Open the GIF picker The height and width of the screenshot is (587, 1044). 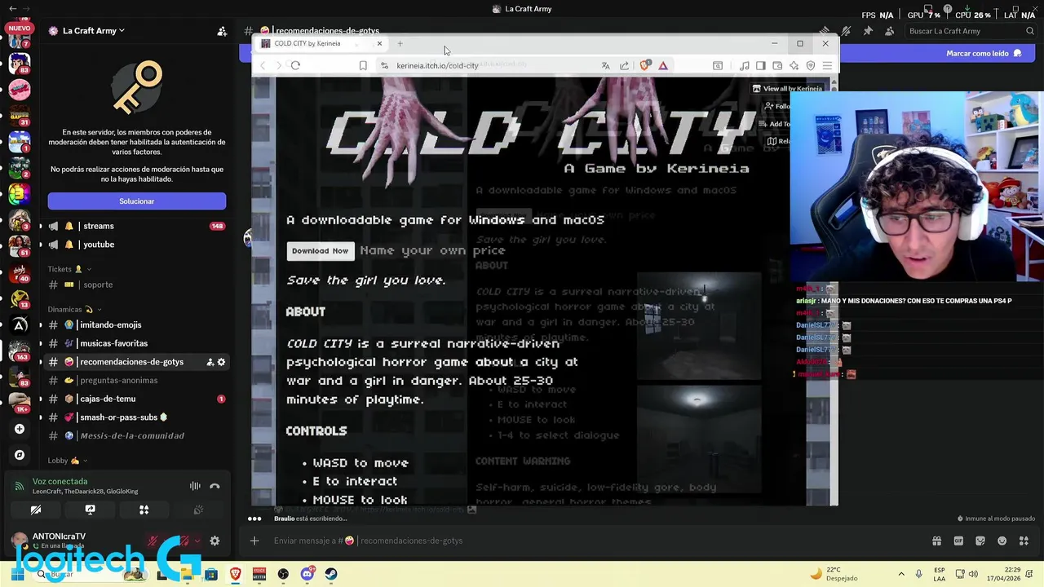pyautogui.click(x=958, y=541)
